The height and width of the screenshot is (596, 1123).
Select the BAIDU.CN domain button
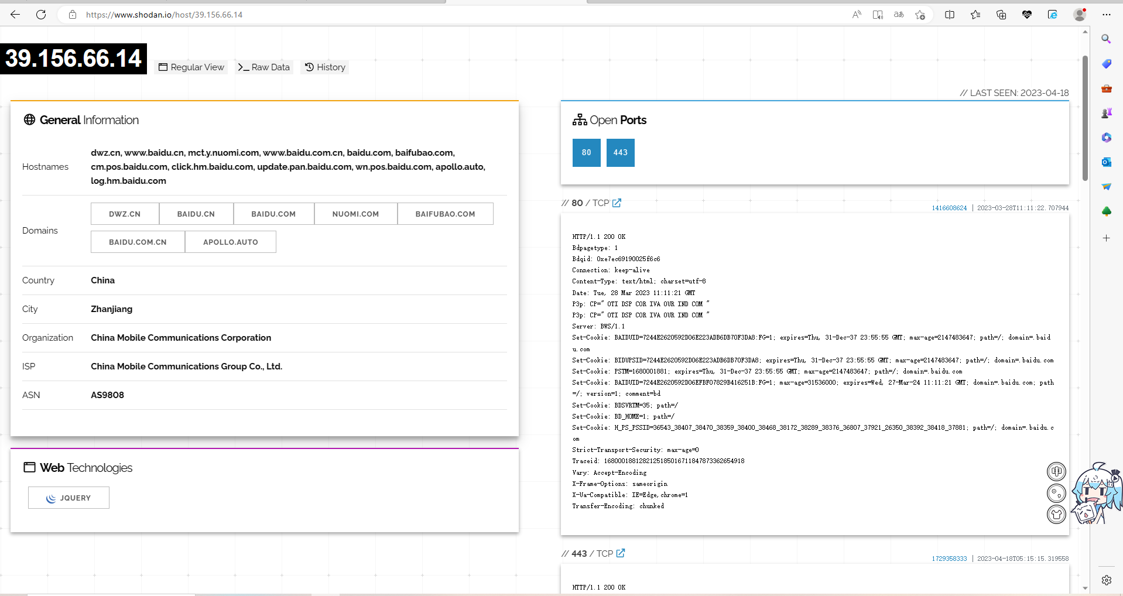tap(196, 214)
